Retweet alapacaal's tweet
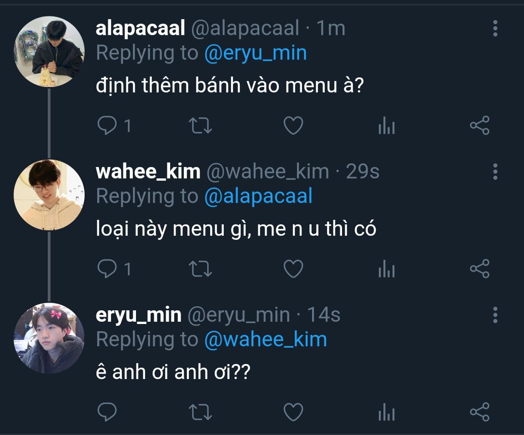 click(x=200, y=126)
